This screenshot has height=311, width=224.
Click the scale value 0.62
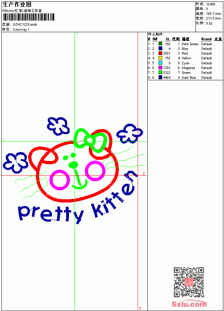click(x=209, y=24)
